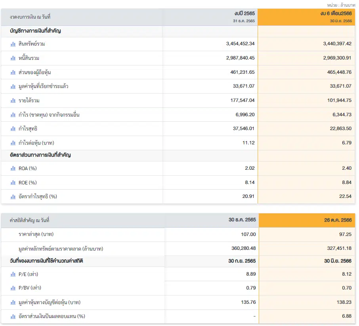Open chart icon for ส่วนของผู้ถือหุ้น

13,73
